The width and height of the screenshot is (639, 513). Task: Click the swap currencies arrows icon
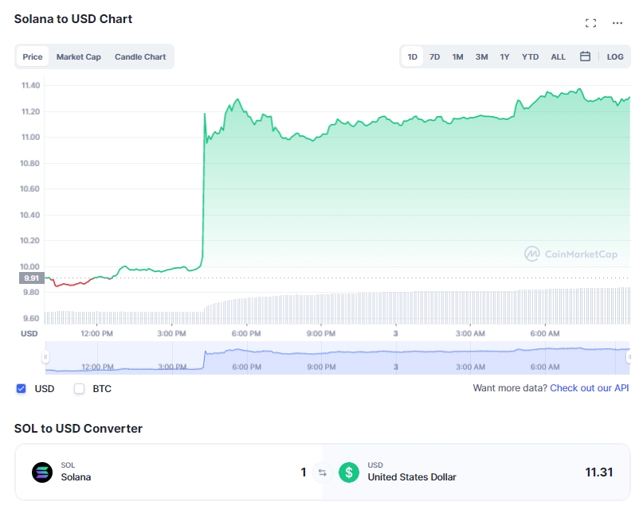point(323,472)
